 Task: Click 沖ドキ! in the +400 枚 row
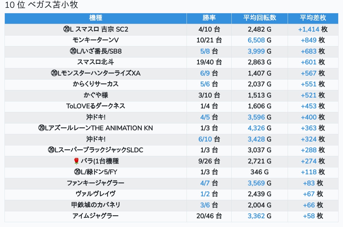(x=96, y=117)
